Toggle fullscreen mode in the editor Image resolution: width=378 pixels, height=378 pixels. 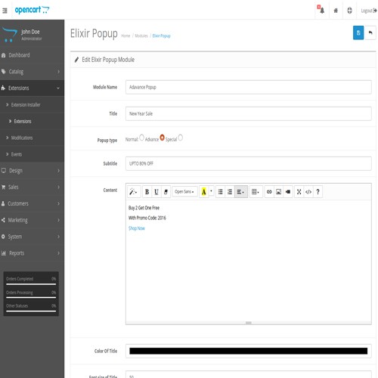pos(299,192)
